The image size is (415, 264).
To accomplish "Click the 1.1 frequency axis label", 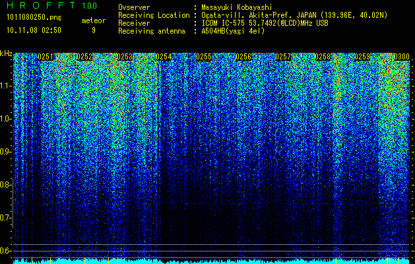I will (6, 86).
